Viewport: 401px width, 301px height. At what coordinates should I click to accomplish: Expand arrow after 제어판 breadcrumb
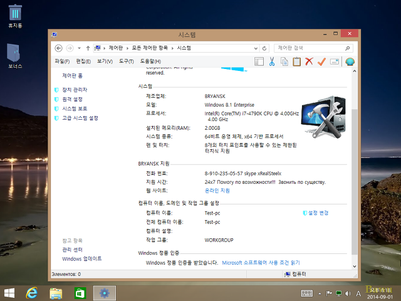[x=127, y=48]
